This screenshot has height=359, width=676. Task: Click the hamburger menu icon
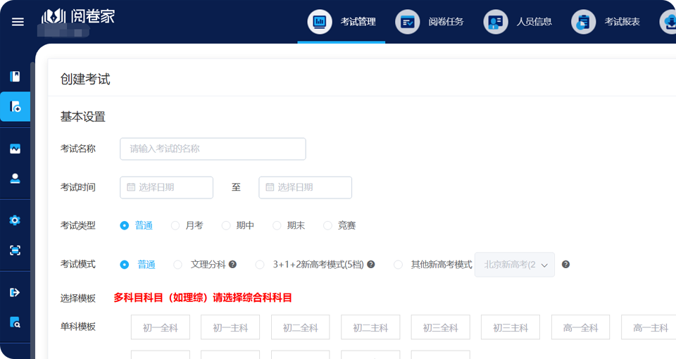[x=18, y=22]
